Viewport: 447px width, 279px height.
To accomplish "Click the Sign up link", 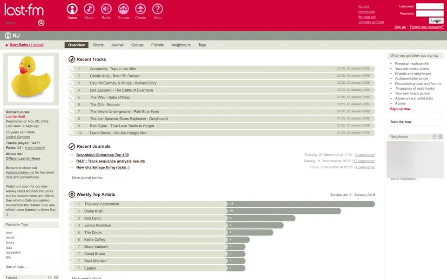I will [400, 27].
